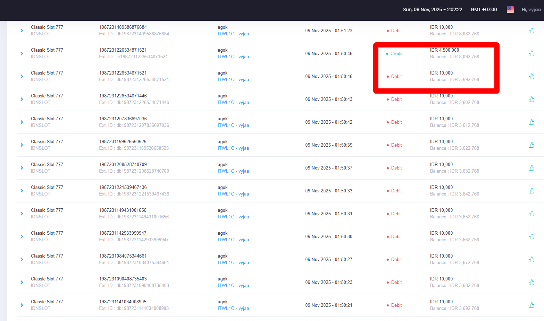The image size is (544, 321).
Task: Click timestamp 09 Nov 2025 - 01:50:31
Action: tap(329, 214)
